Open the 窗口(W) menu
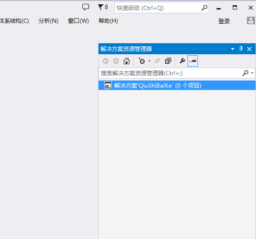Screen dimensions: 256x239 pyautogui.click(x=79, y=21)
